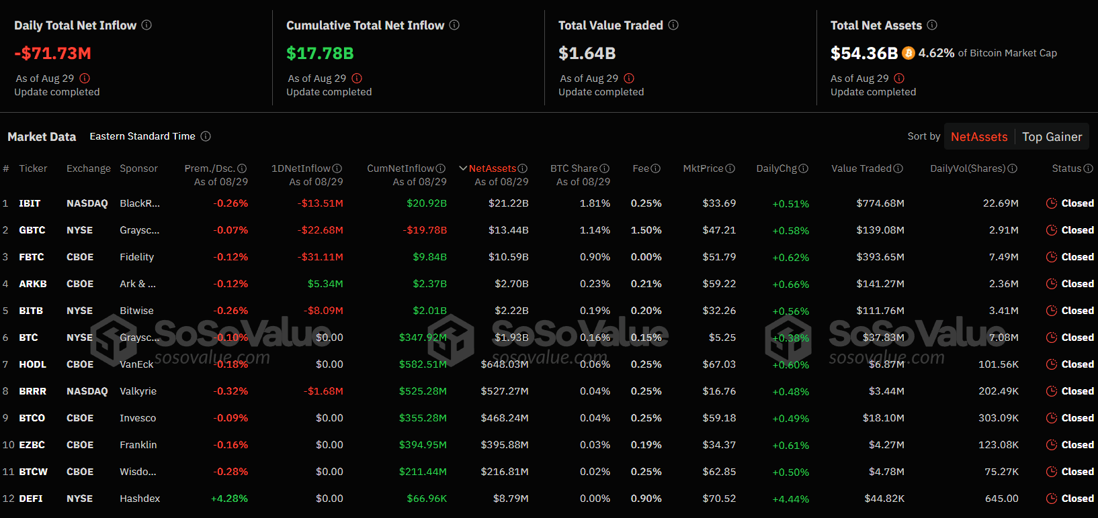Sort by MktPrice column header

[704, 168]
